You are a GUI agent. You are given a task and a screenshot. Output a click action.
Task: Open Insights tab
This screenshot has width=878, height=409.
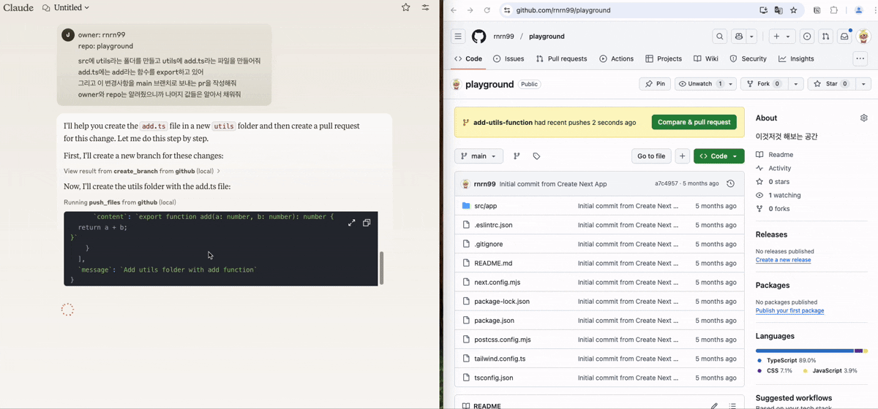pos(796,59)
